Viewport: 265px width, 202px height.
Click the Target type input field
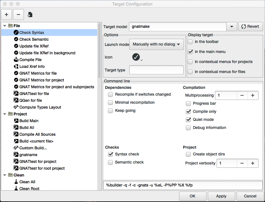coord(156,70)
